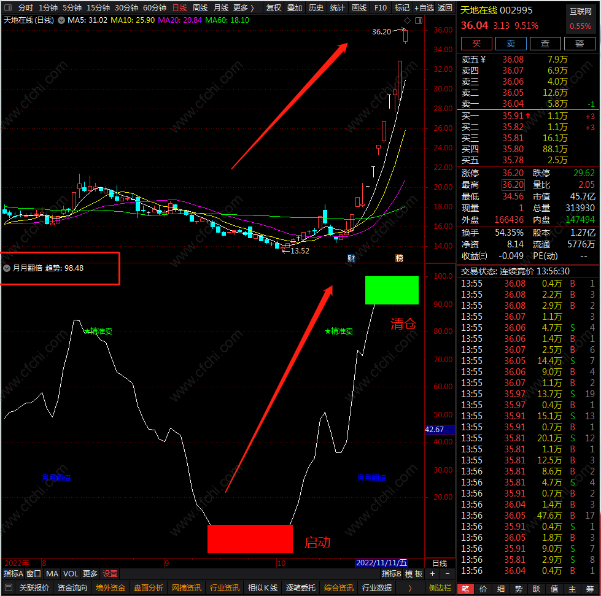The image size is (601, 596).
Task: Expand more info tabs with right chevron
Action: [x=410, y=588]
